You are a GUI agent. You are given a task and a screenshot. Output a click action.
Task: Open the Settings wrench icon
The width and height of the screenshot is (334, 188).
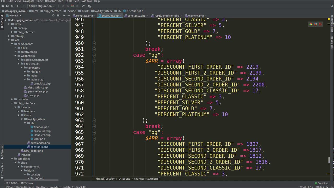83,6
